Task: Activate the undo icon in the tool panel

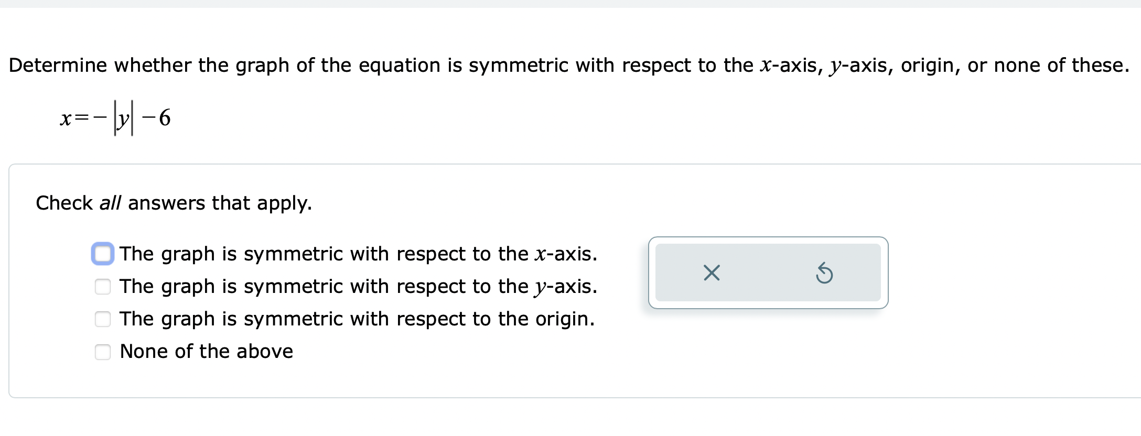Action: 823,273
